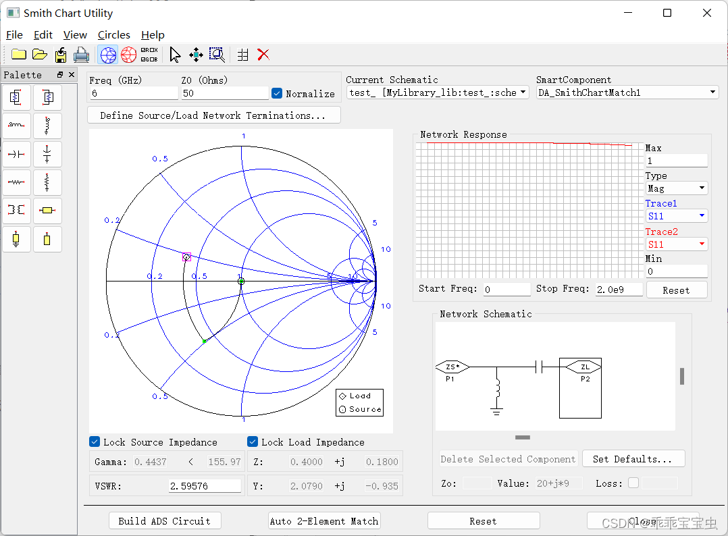Screen dimensions: 728x536
Task: Open the Circles menu
Action: [x=114, y=35]
